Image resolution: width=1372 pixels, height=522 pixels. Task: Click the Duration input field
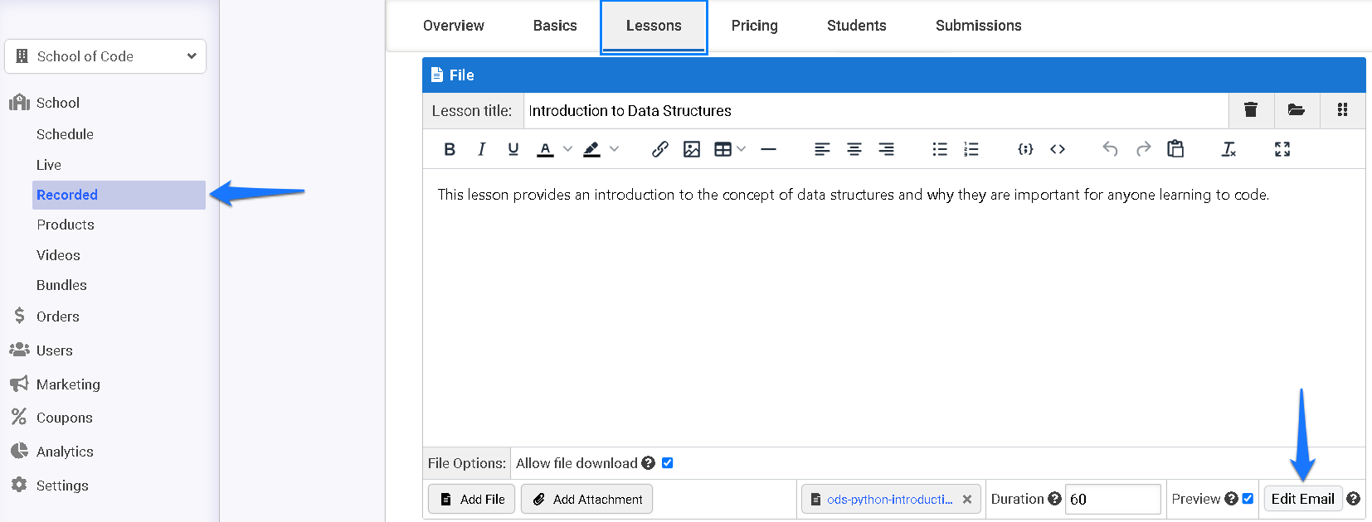point(1113,499)
